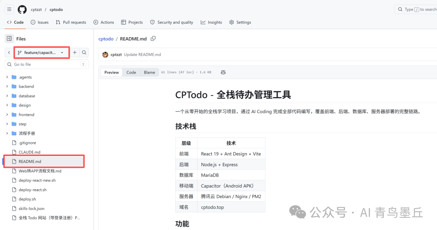
Task: Switch to the Code view of the file
Action: (x=131, y=72)
